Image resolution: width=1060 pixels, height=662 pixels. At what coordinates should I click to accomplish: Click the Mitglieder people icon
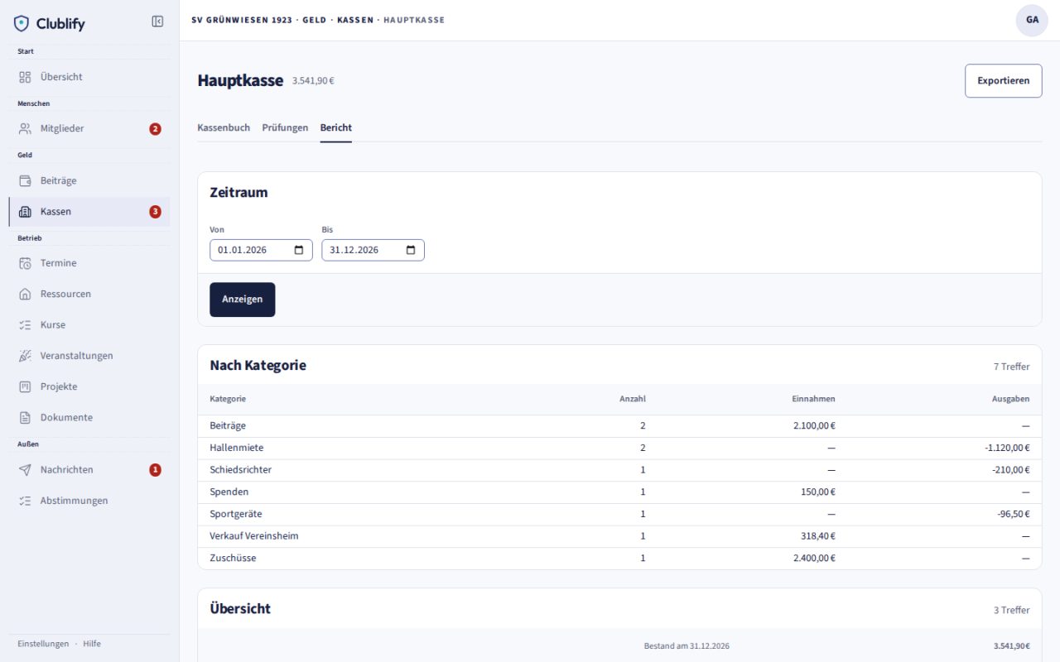tap(25, 128)
